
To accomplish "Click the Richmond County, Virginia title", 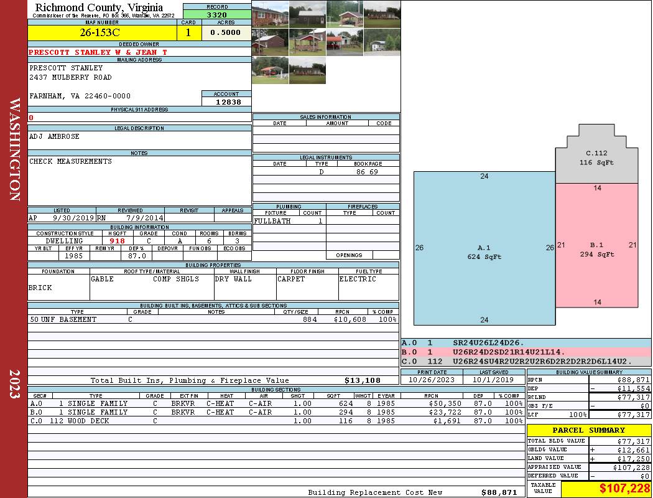I will pos(99,7).
